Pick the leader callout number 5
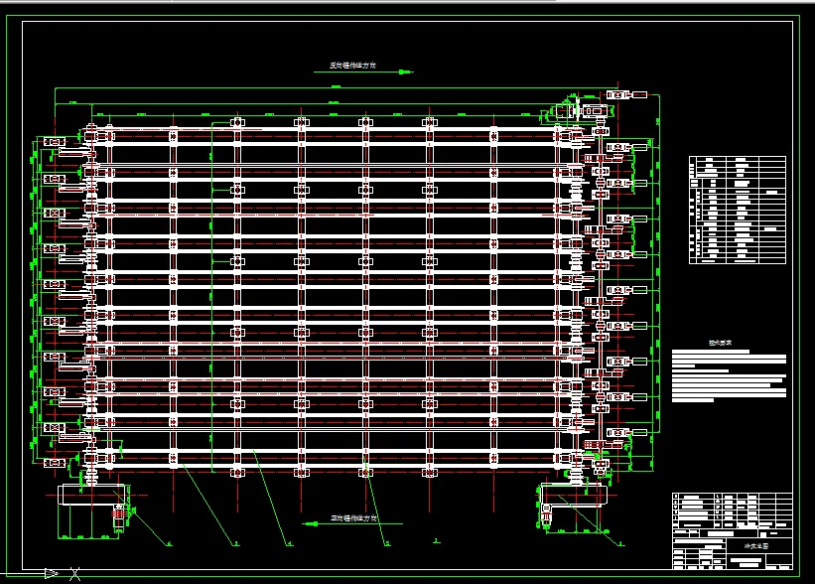This screenshot has height=584, width=815. (387, 544)
